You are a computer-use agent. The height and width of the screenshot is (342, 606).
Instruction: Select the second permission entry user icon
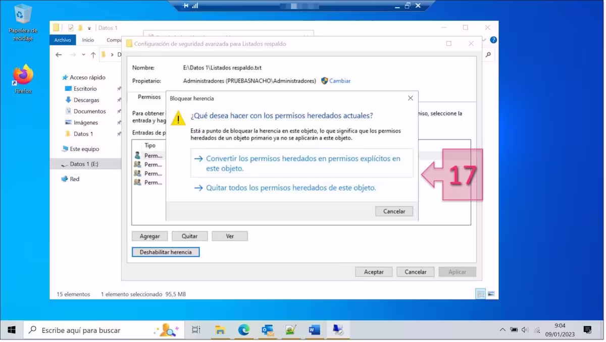pos(137,164)
